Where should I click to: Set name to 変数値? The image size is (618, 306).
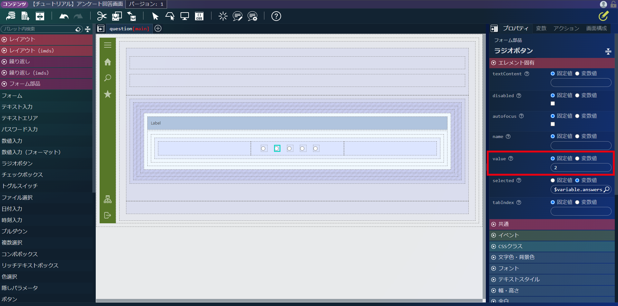pyautogui.click(x=577, y=136)
